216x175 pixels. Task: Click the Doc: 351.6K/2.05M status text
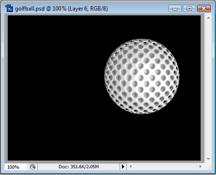[x=79, y=167]
